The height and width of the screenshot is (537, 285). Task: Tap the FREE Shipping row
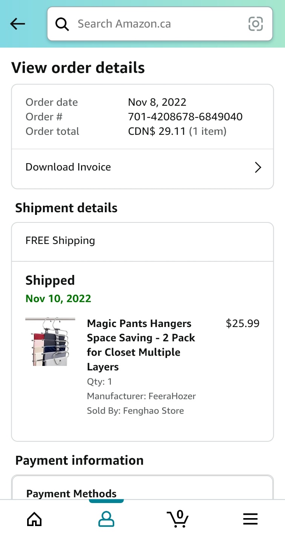pos(142,241)
